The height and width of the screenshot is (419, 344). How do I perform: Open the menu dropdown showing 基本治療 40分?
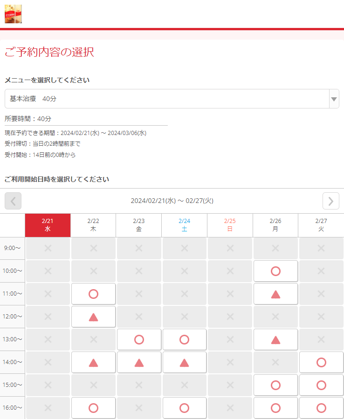[x=167, y=99]
